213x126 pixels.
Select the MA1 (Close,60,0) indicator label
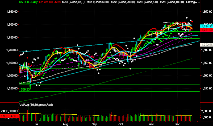98,2
